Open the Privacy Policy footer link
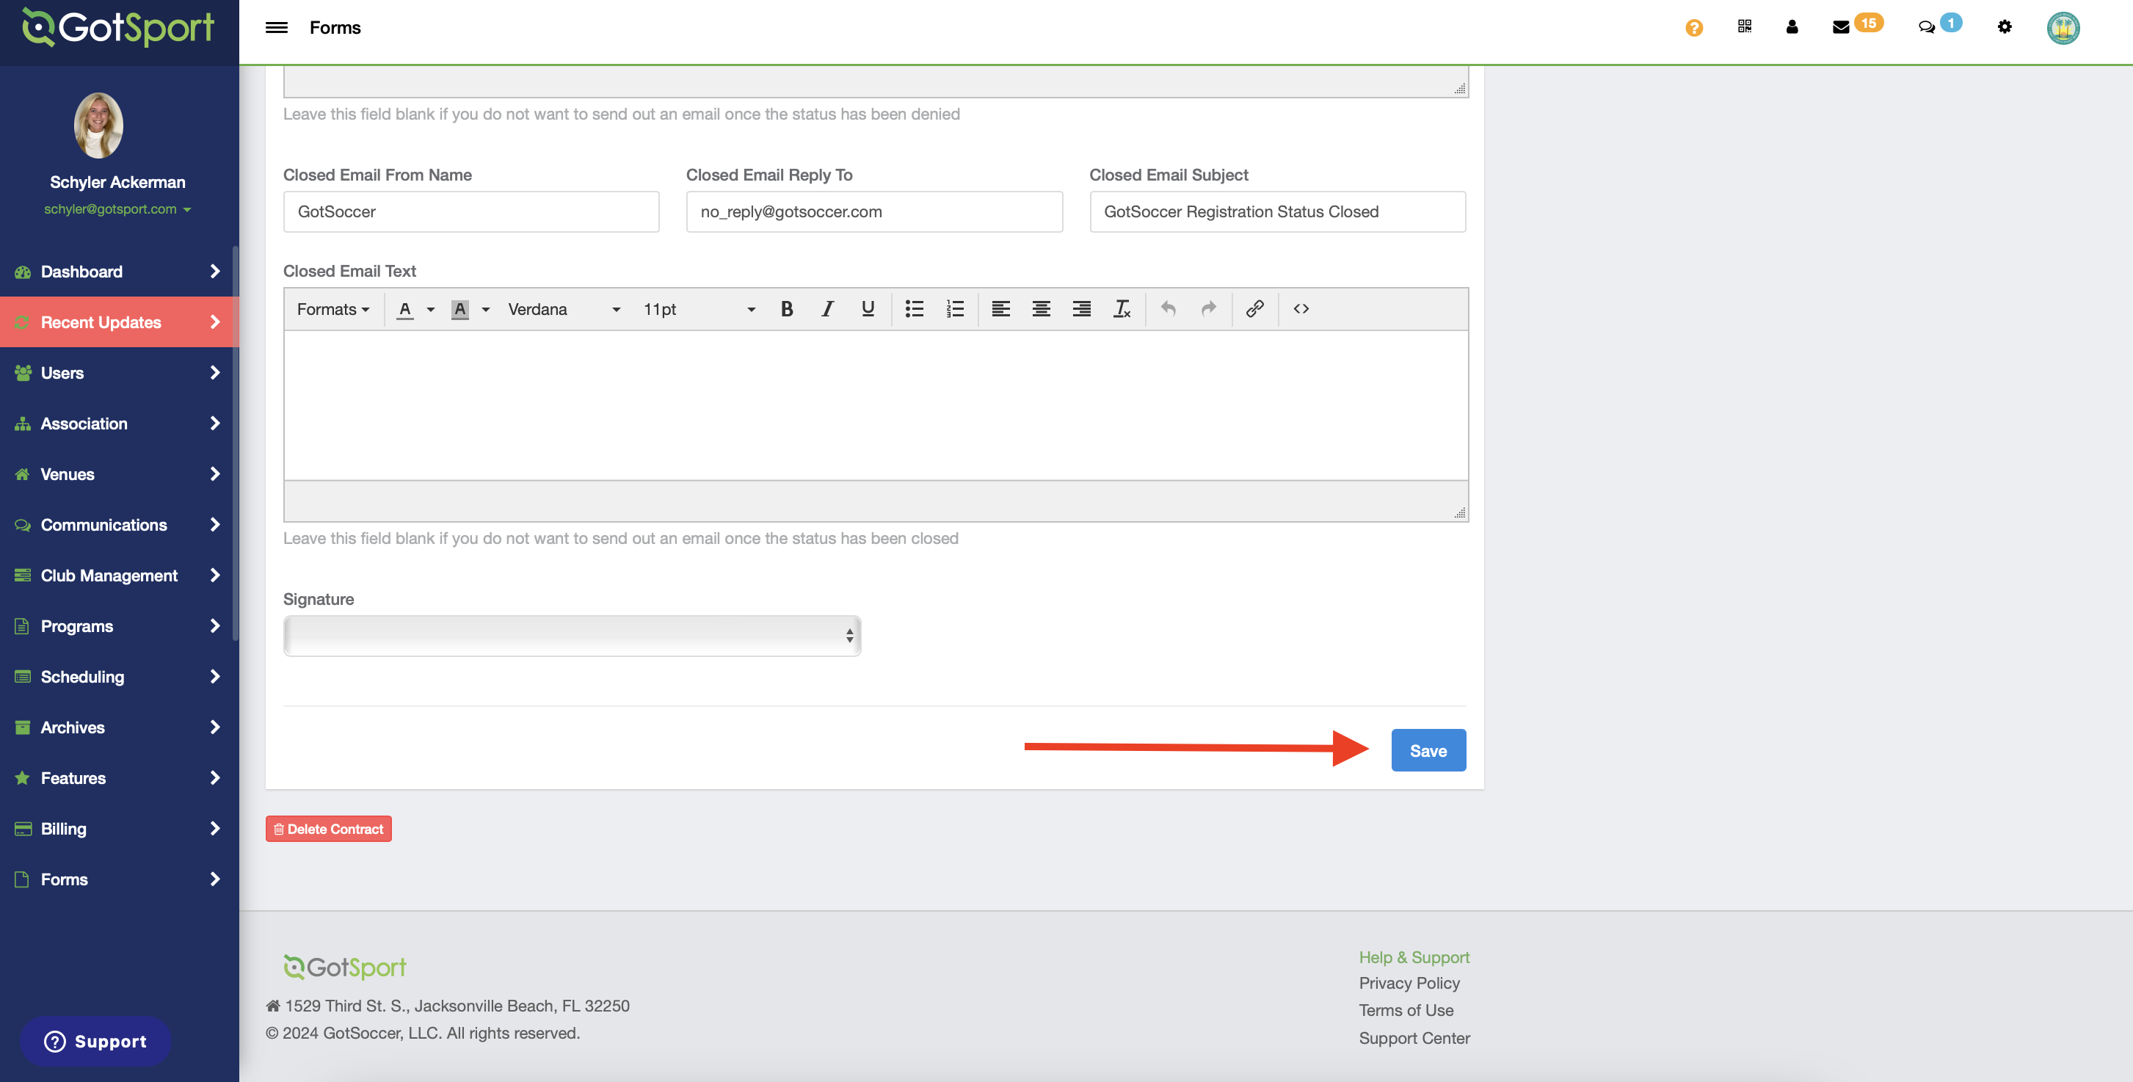This screenshot has width=2133, height=1082. pyautogui.click(x=1409, y=983)
